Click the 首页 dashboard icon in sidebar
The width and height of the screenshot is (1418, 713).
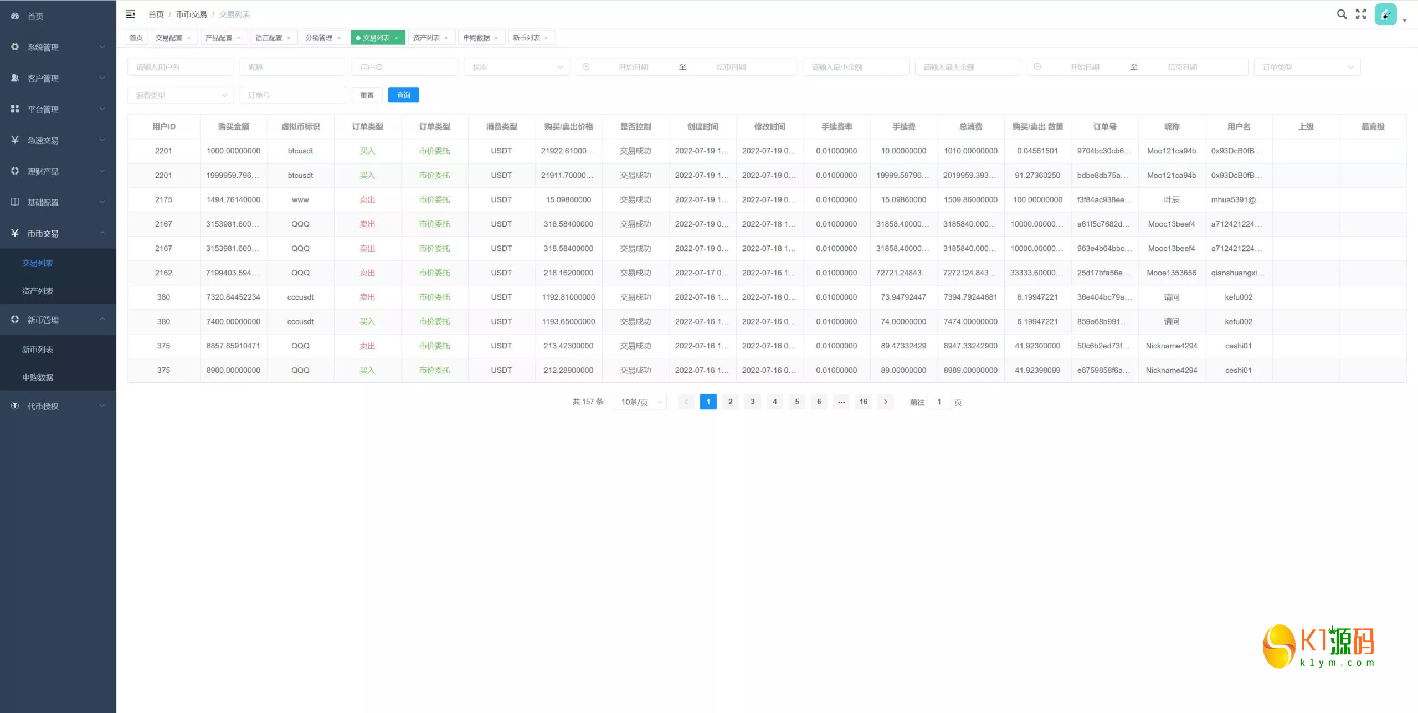pyautogui.click(x=15, y=16)
